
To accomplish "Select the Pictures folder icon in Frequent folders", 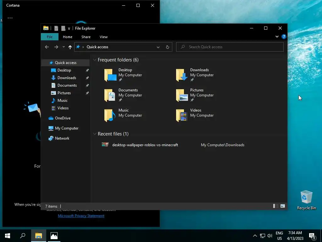I will coord(182,95).
